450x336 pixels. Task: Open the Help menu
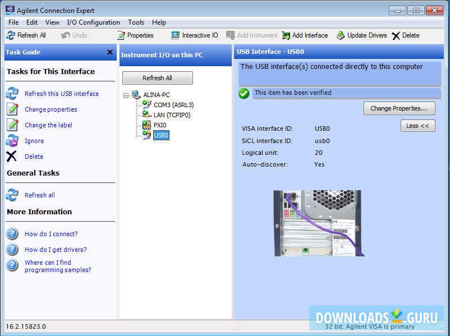(x=159, y=22)
